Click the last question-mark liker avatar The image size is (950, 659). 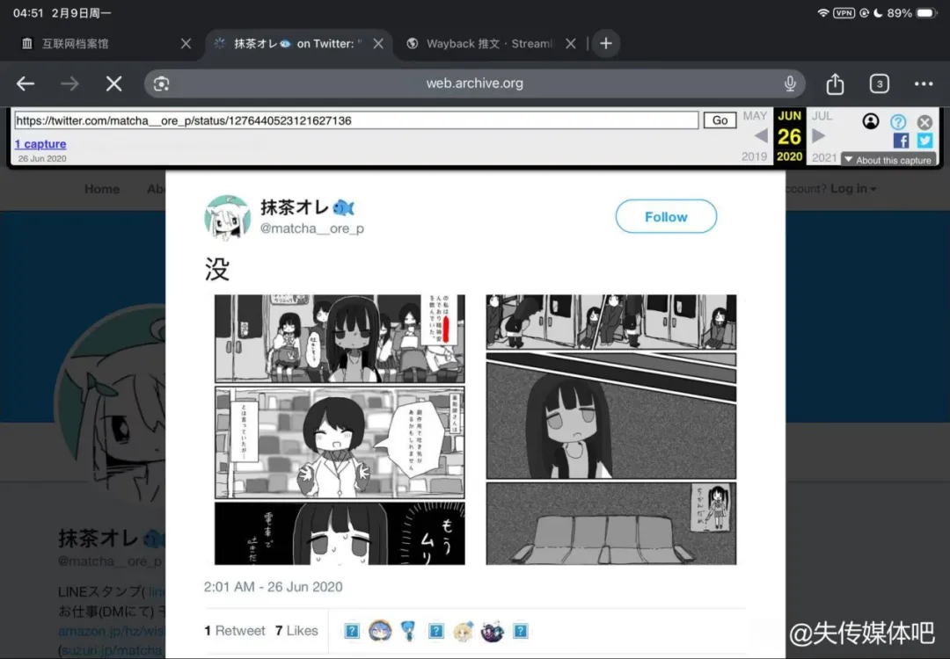[x=521, y=631]
